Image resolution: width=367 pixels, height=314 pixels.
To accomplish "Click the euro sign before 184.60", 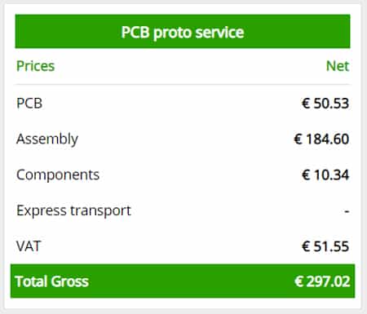I will [x=298, y=139].
